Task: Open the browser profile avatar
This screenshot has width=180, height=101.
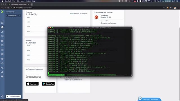Action: pyautogui.click(x=175, y=8)
